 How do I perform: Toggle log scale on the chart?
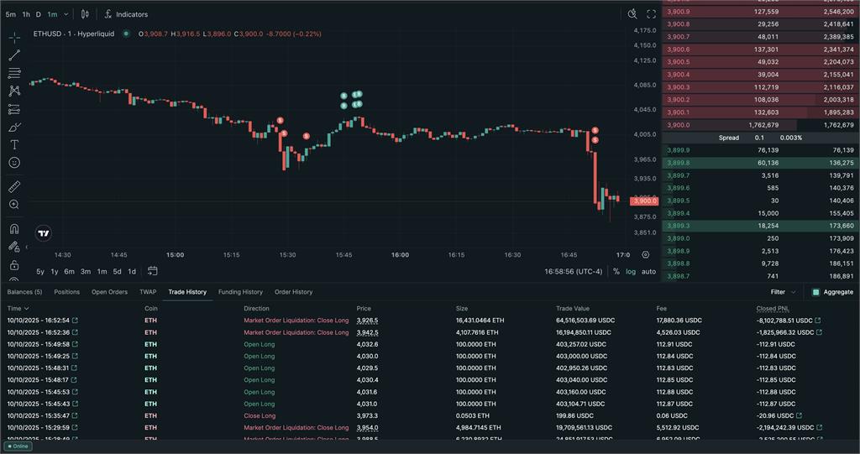pyautogui.click(x=631, y=272)
